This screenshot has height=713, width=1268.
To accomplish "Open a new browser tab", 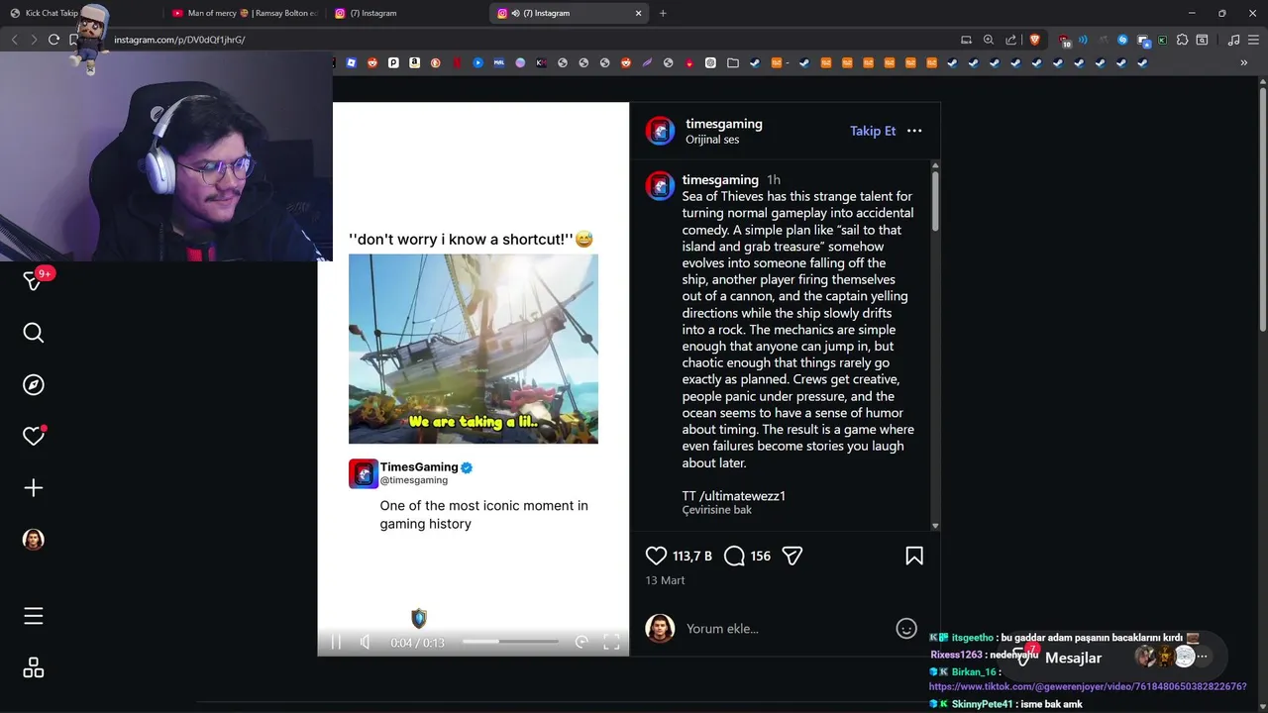I will [663, 13].
